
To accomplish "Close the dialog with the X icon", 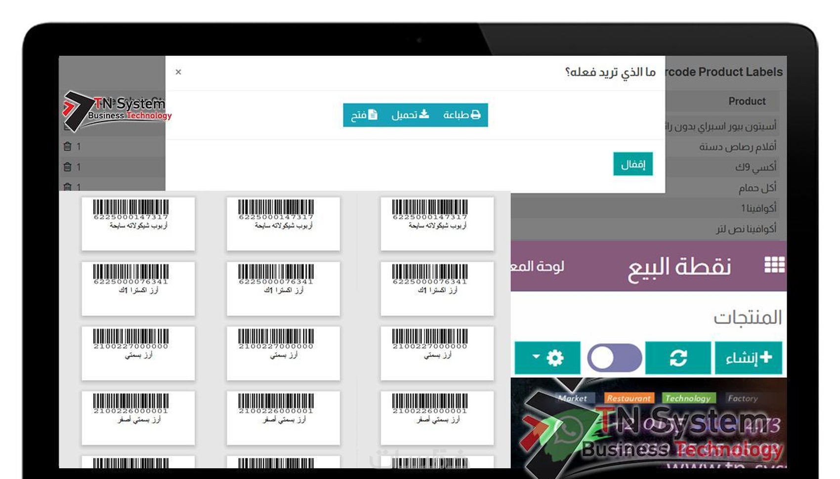I will point(178,72).
